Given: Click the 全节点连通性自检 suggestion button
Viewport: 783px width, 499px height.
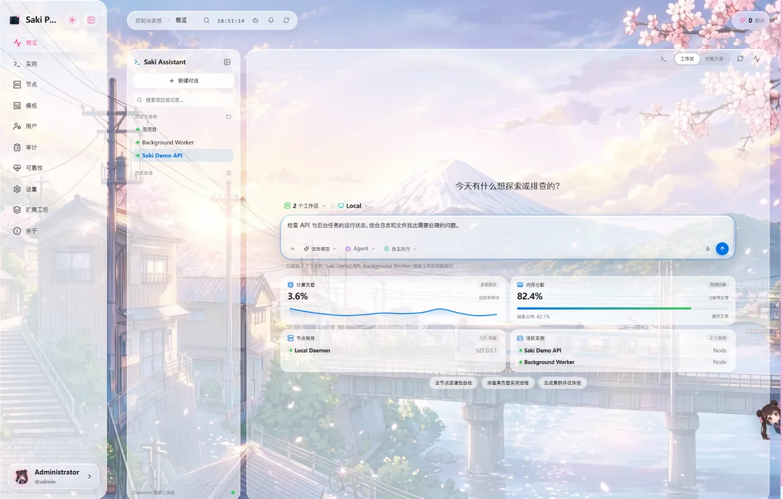Looking at the screenshot, I should coord(453,383).
